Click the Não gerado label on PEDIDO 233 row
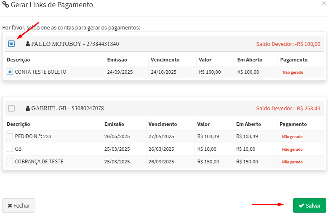 [292, 137]
